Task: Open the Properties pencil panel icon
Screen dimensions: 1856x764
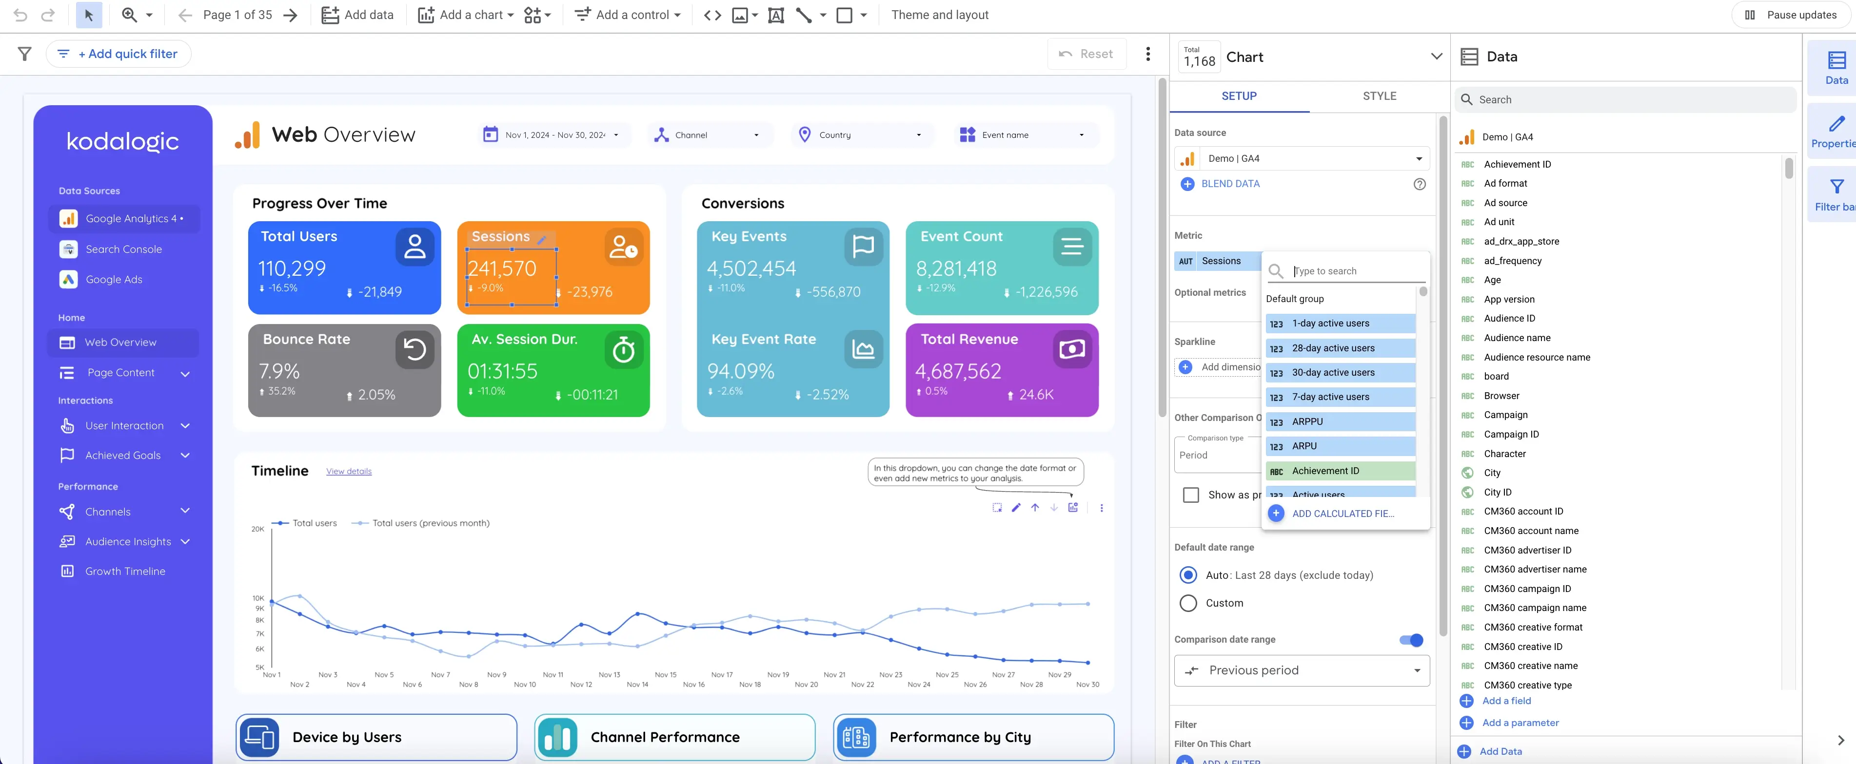Action: pos(1836,131)
